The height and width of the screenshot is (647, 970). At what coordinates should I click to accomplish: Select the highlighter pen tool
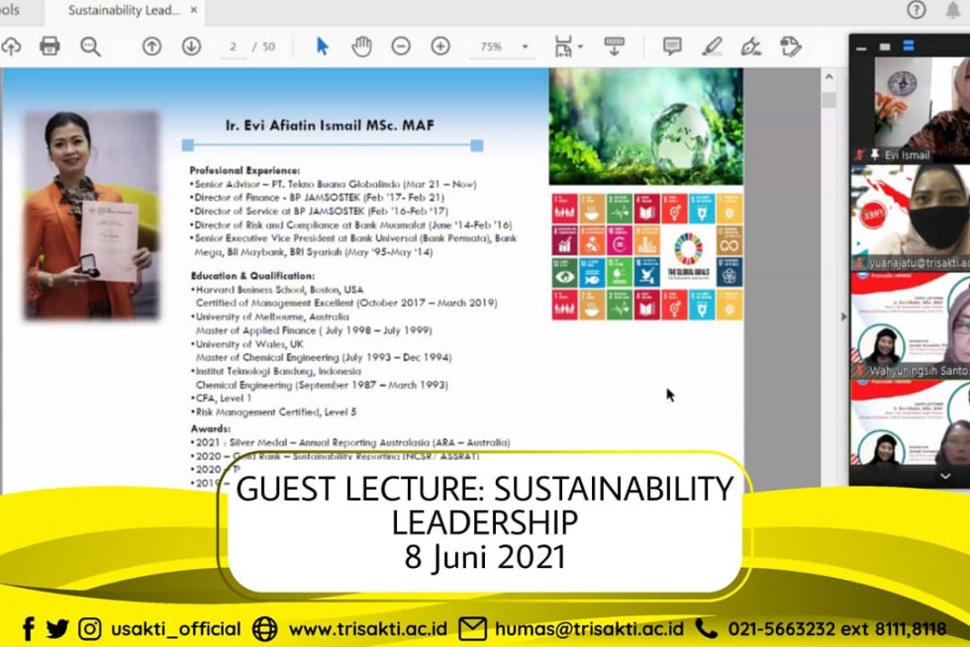click(712, 46)
